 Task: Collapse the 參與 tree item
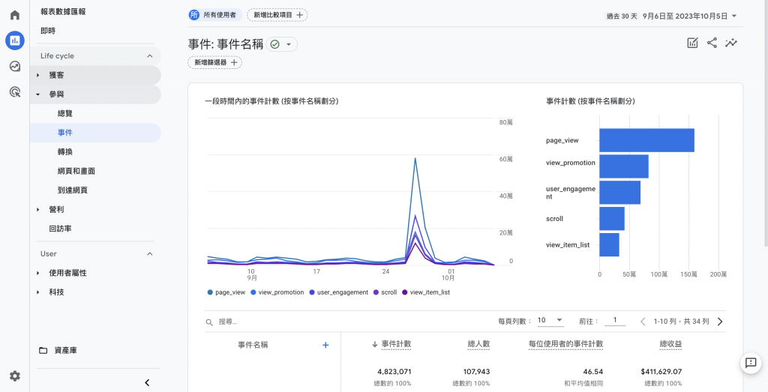38,94
